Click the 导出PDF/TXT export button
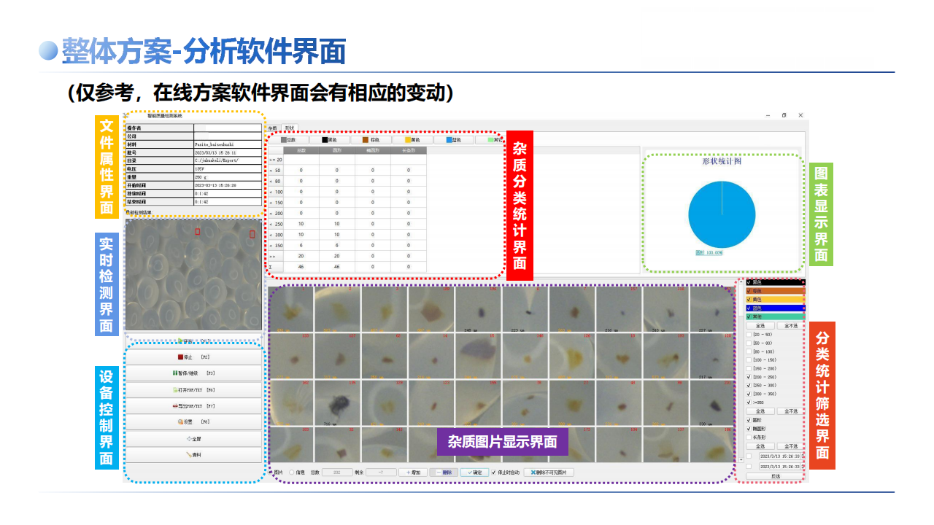Viewport: 934px width, 525px height. pos(193,406)
